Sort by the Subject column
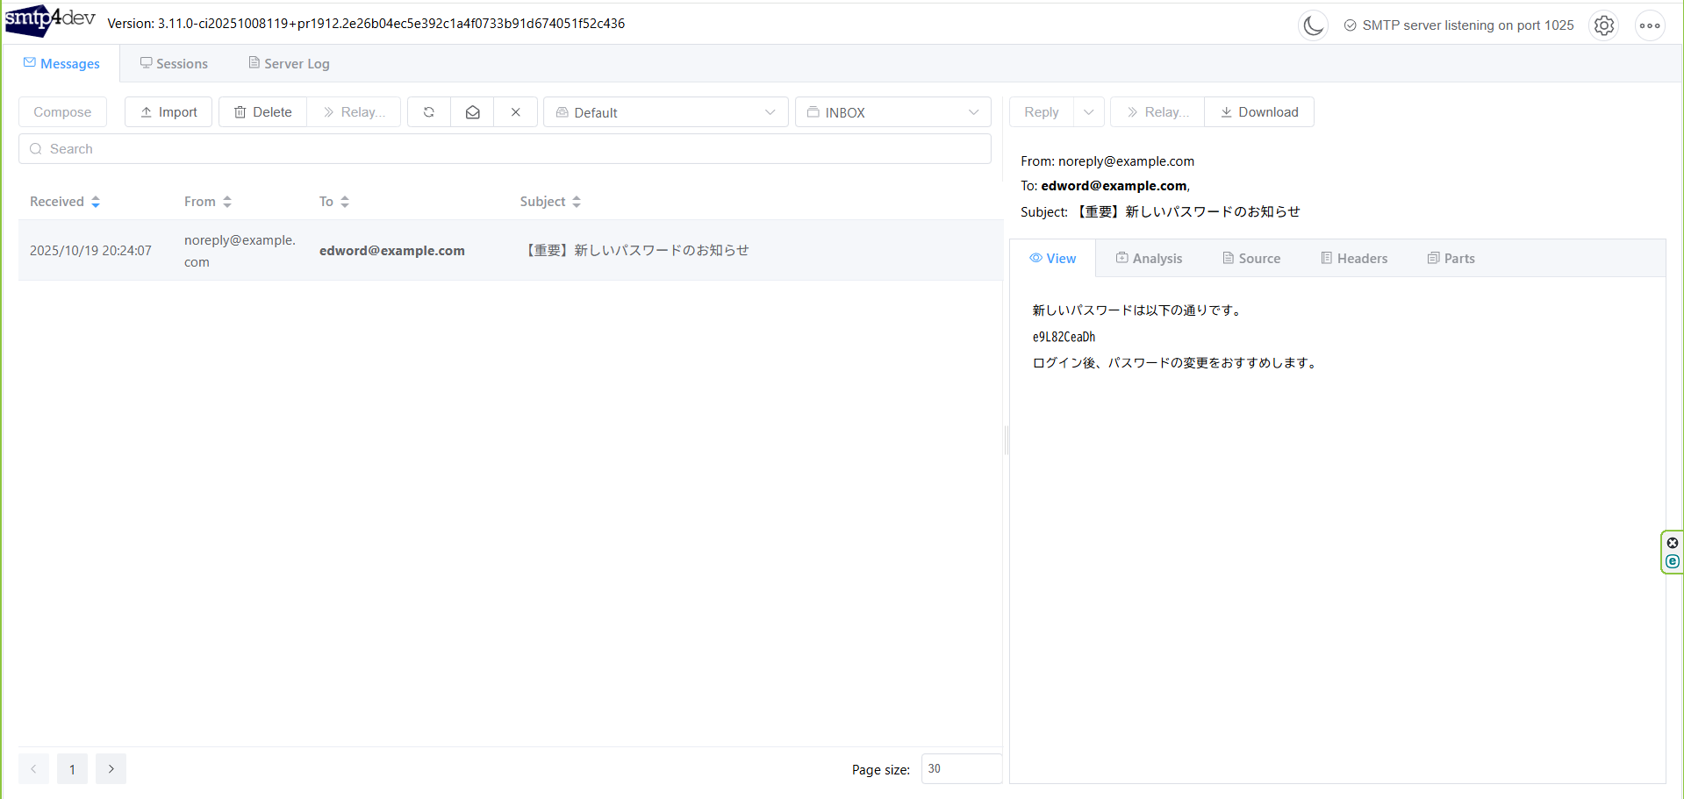This screenshot has height=799, width=1684. click(x=550, y=202)
